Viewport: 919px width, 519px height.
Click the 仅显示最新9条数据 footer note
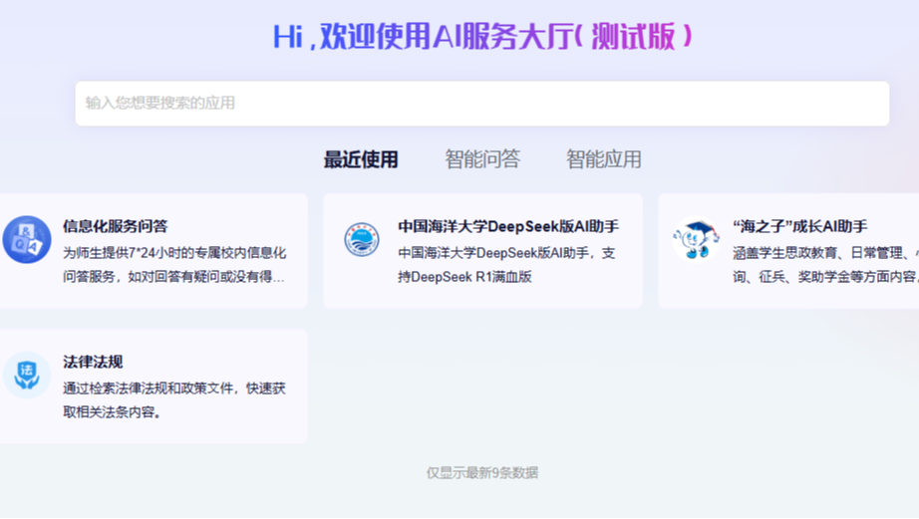482,473
